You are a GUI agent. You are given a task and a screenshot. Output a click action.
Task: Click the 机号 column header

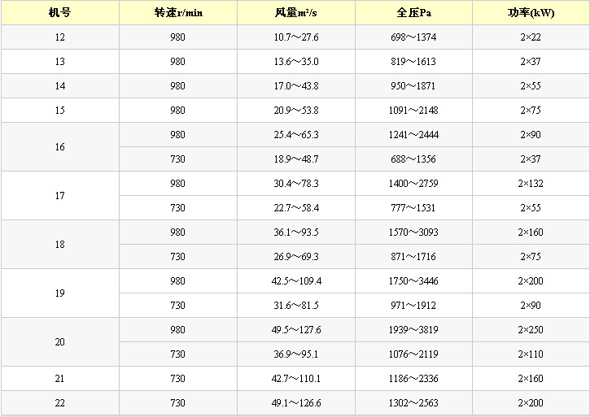[59, 13]
